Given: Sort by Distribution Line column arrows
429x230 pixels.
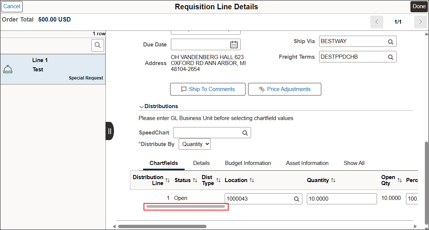Looking at the screenshot, I should tap(168, 180).
